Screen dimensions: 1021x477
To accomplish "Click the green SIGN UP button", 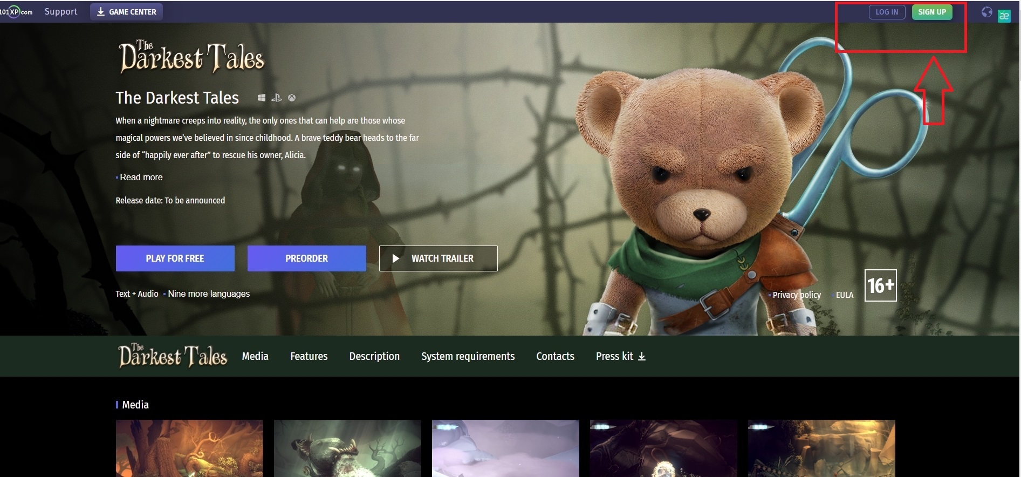I will (x=932, y=12).
